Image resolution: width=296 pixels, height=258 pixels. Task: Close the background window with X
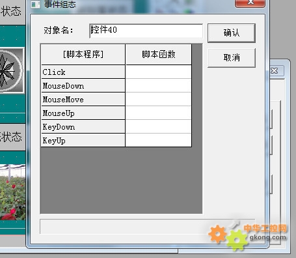tap(275, 70)
